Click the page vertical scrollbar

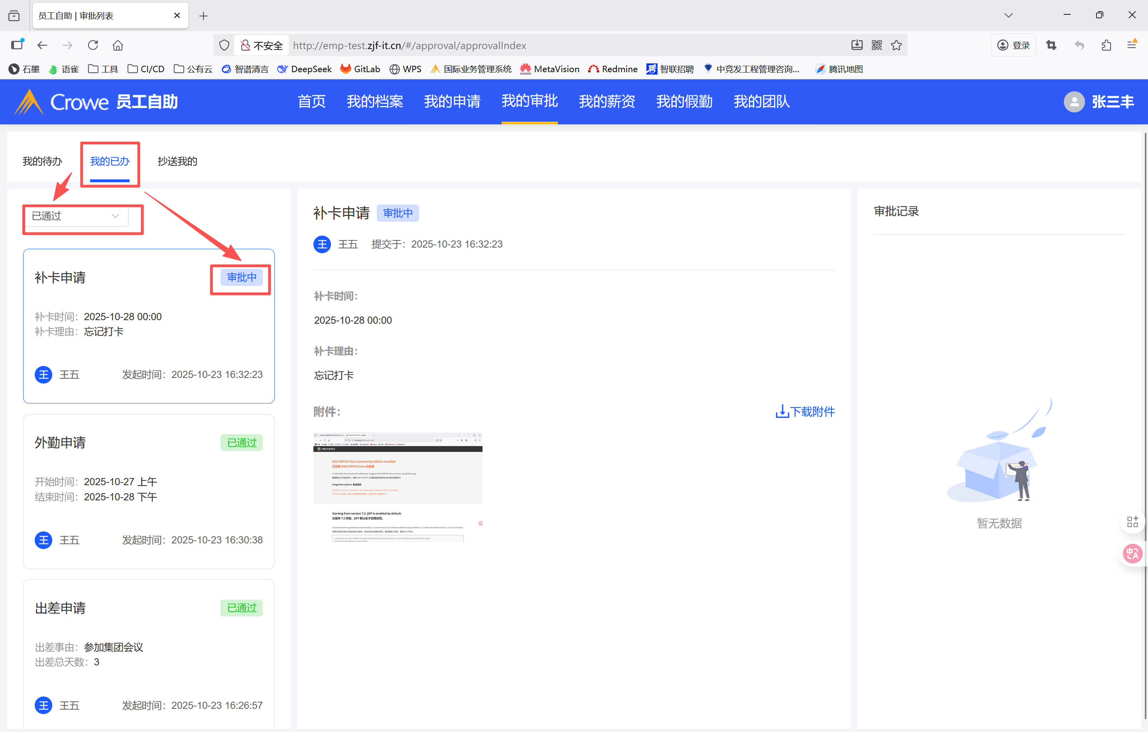[x=1145, y=381]
